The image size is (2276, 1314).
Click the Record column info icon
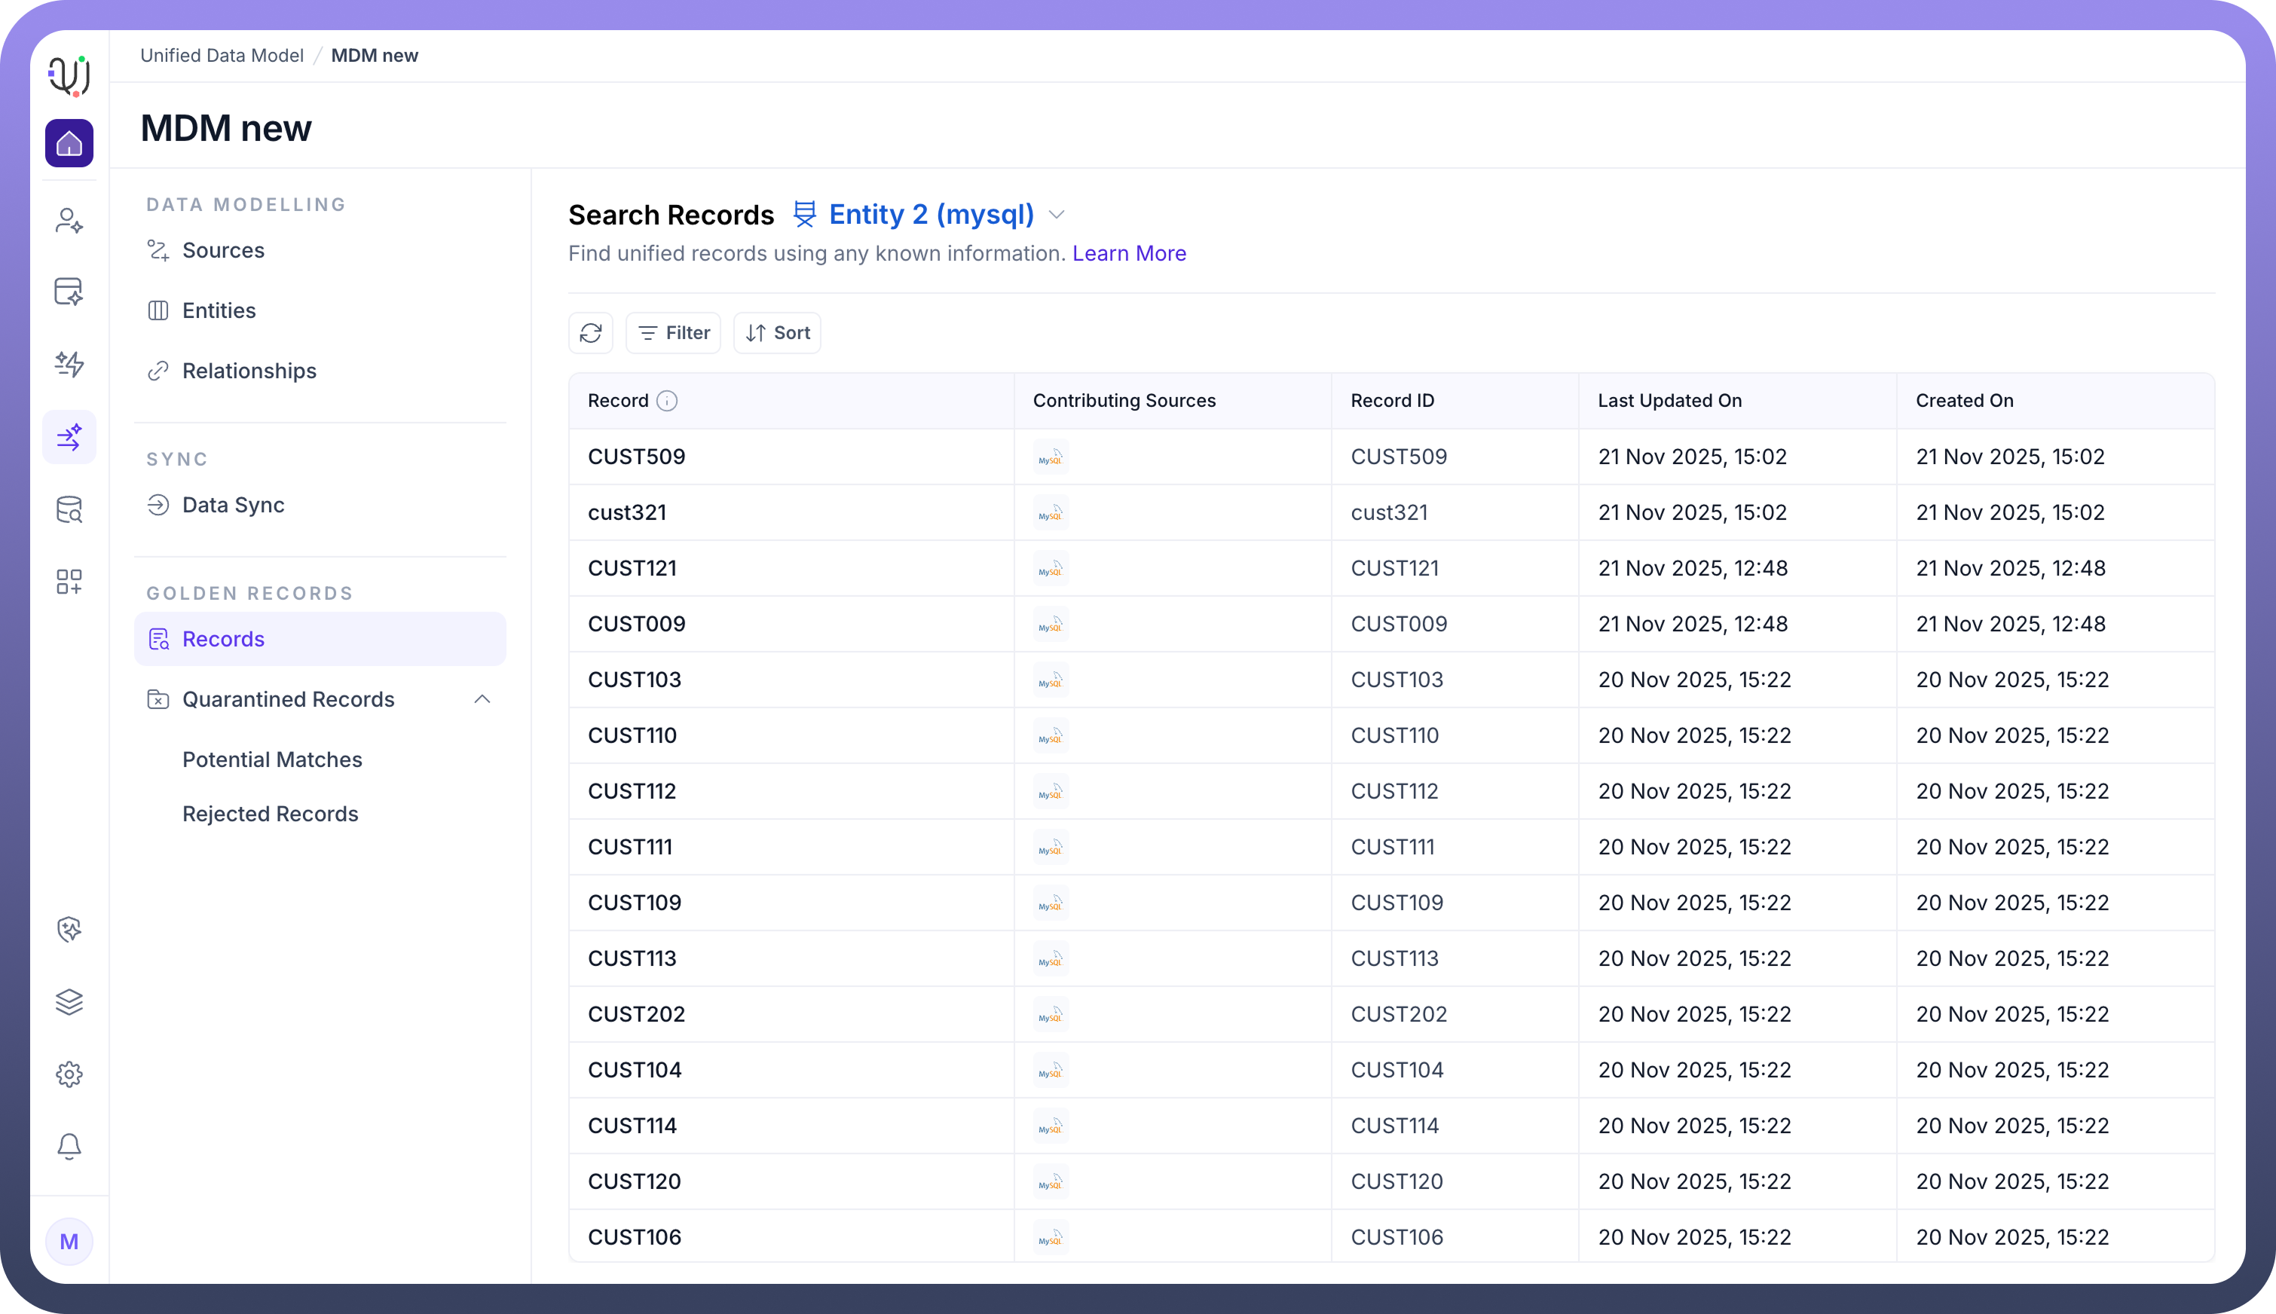666,401
